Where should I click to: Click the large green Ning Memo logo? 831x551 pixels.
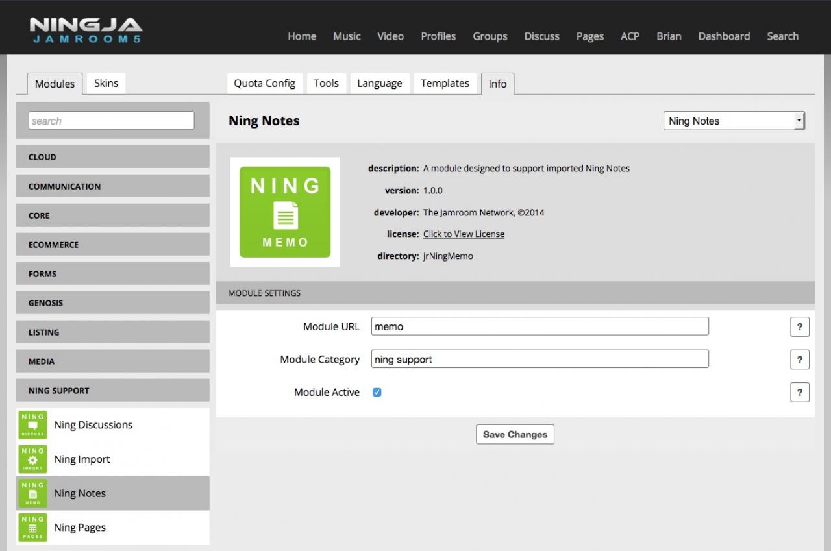[285, 212]
